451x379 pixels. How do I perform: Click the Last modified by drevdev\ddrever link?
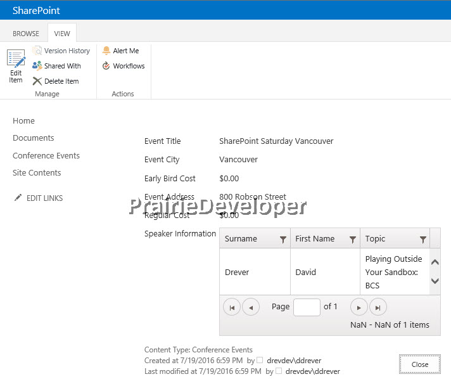pyautogui.click(x=313, y=371)
